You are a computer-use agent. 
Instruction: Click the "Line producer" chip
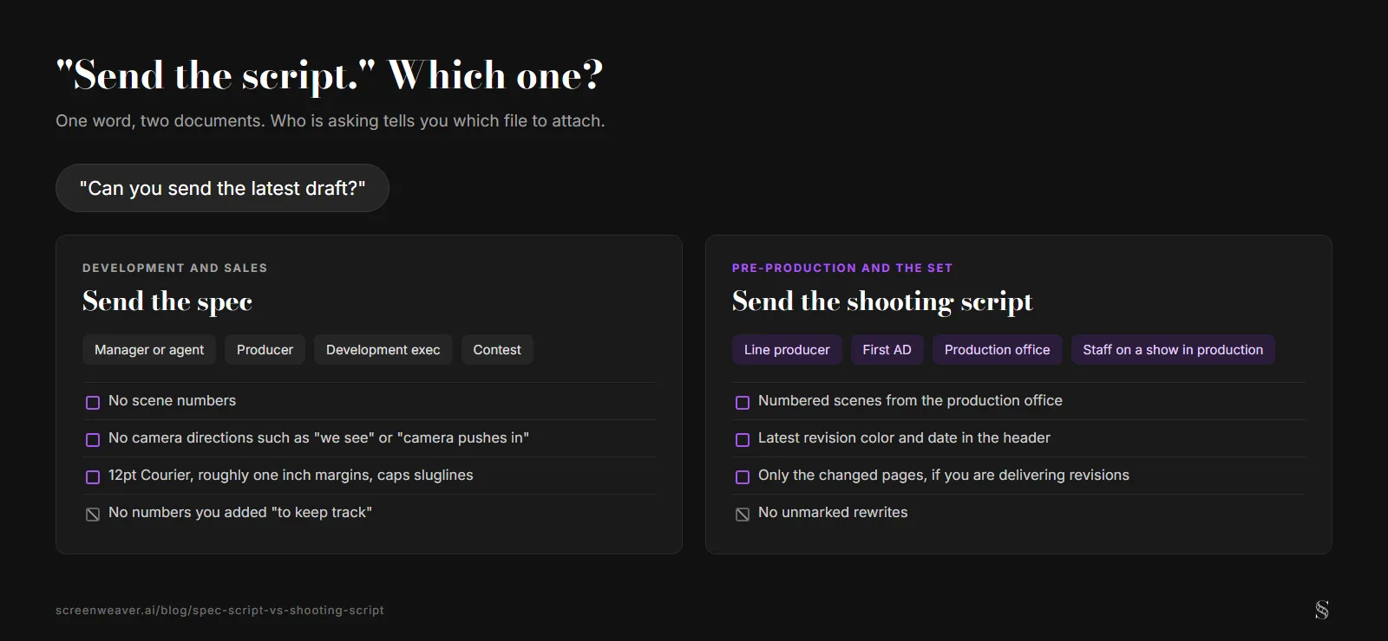click(787, 350)
